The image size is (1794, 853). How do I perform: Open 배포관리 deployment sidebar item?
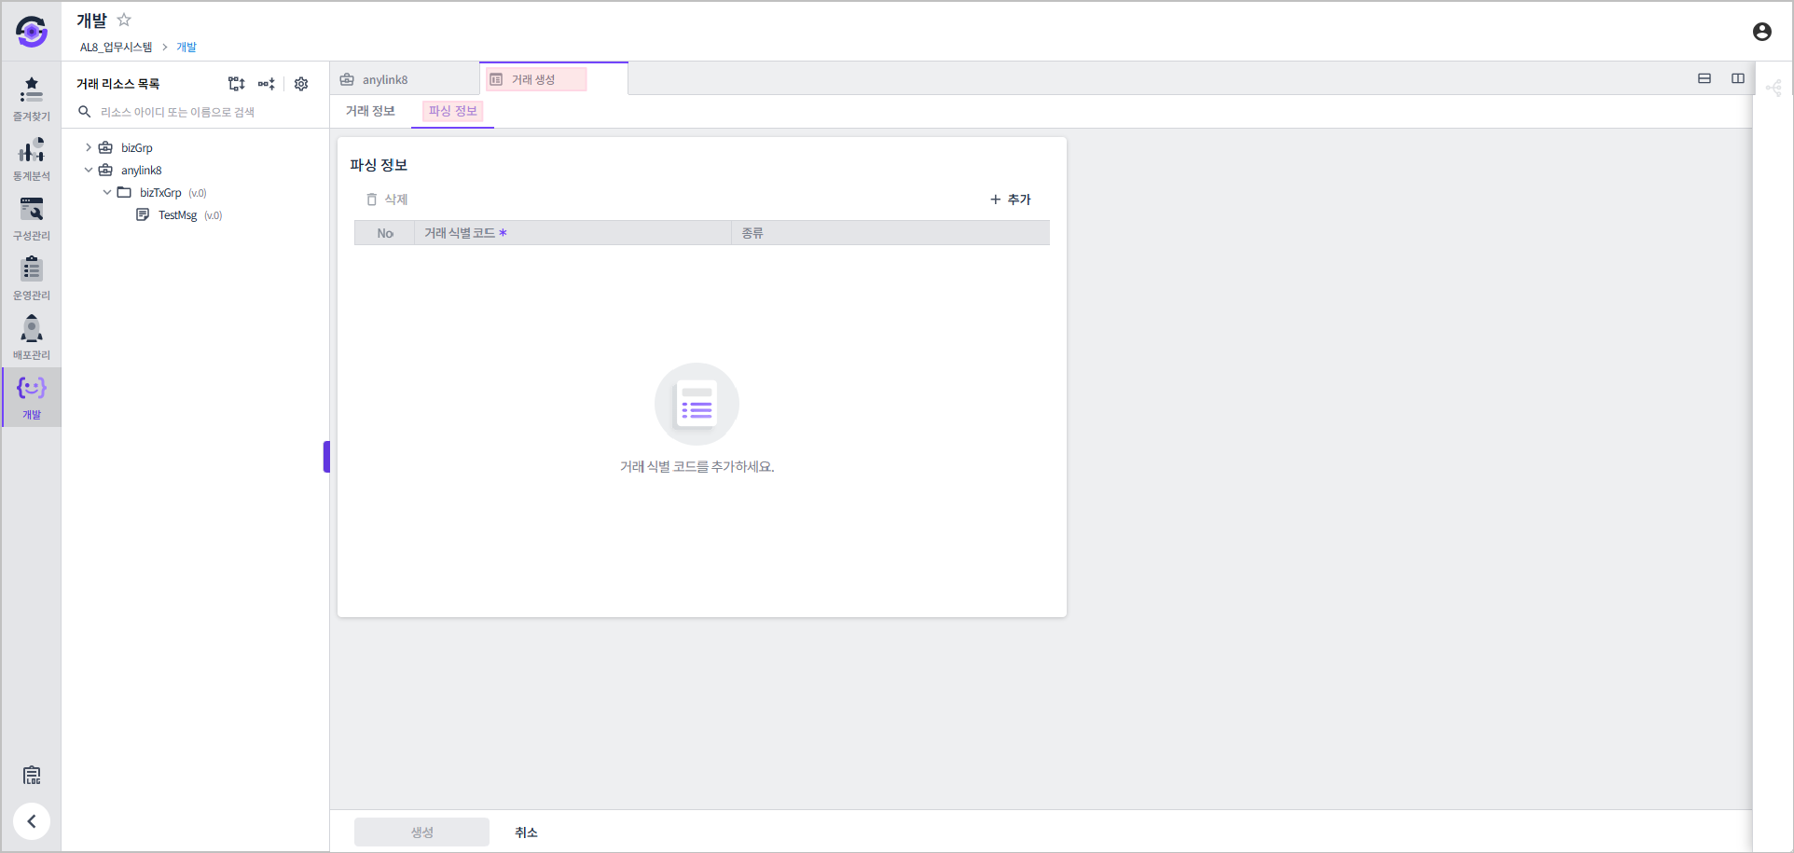click(32, 337)
